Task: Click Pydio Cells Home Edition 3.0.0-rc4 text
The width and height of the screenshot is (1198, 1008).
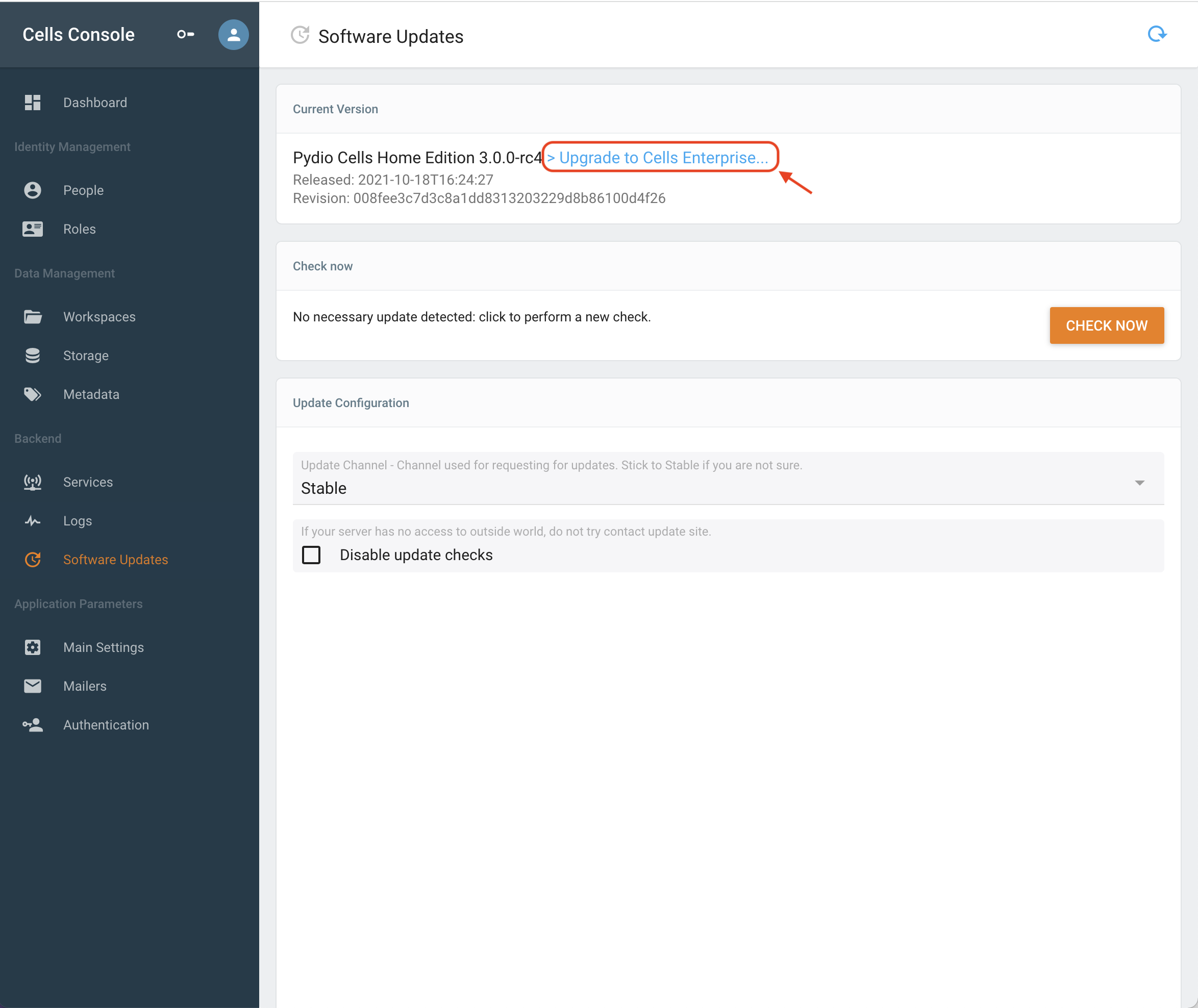Action: pos(417,157)
